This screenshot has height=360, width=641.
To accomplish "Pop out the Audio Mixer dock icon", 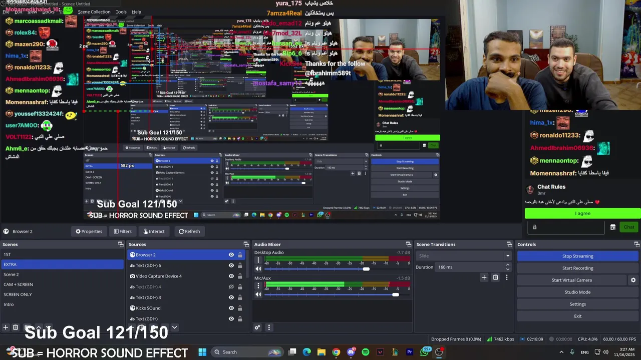I will pos(409,244).
